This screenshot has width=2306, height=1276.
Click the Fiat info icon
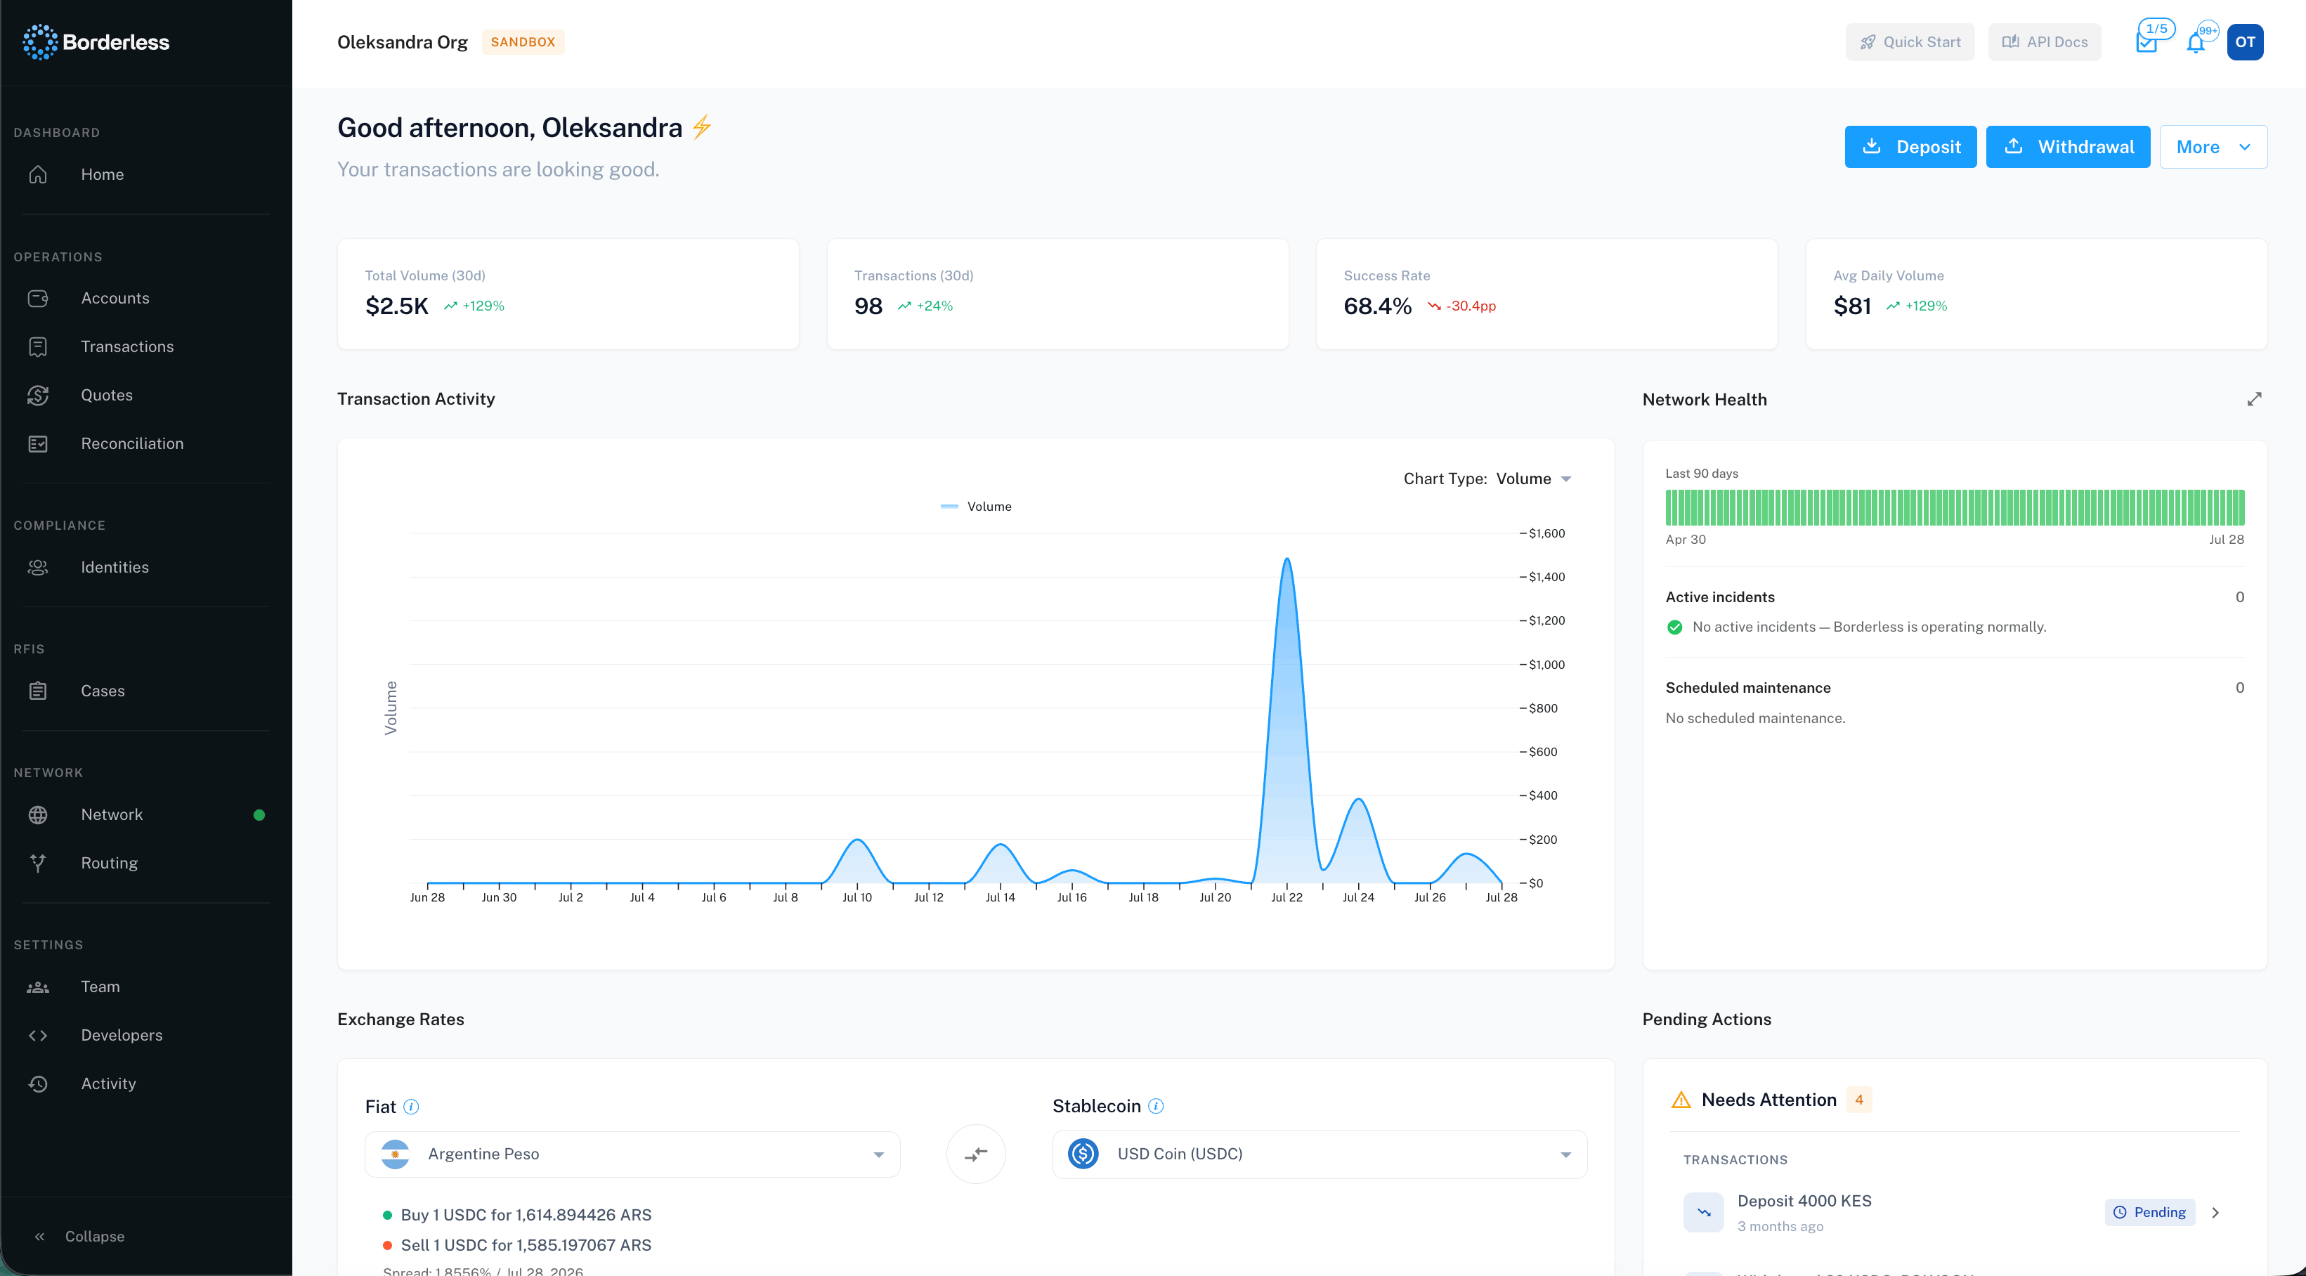pos(411,1107)
